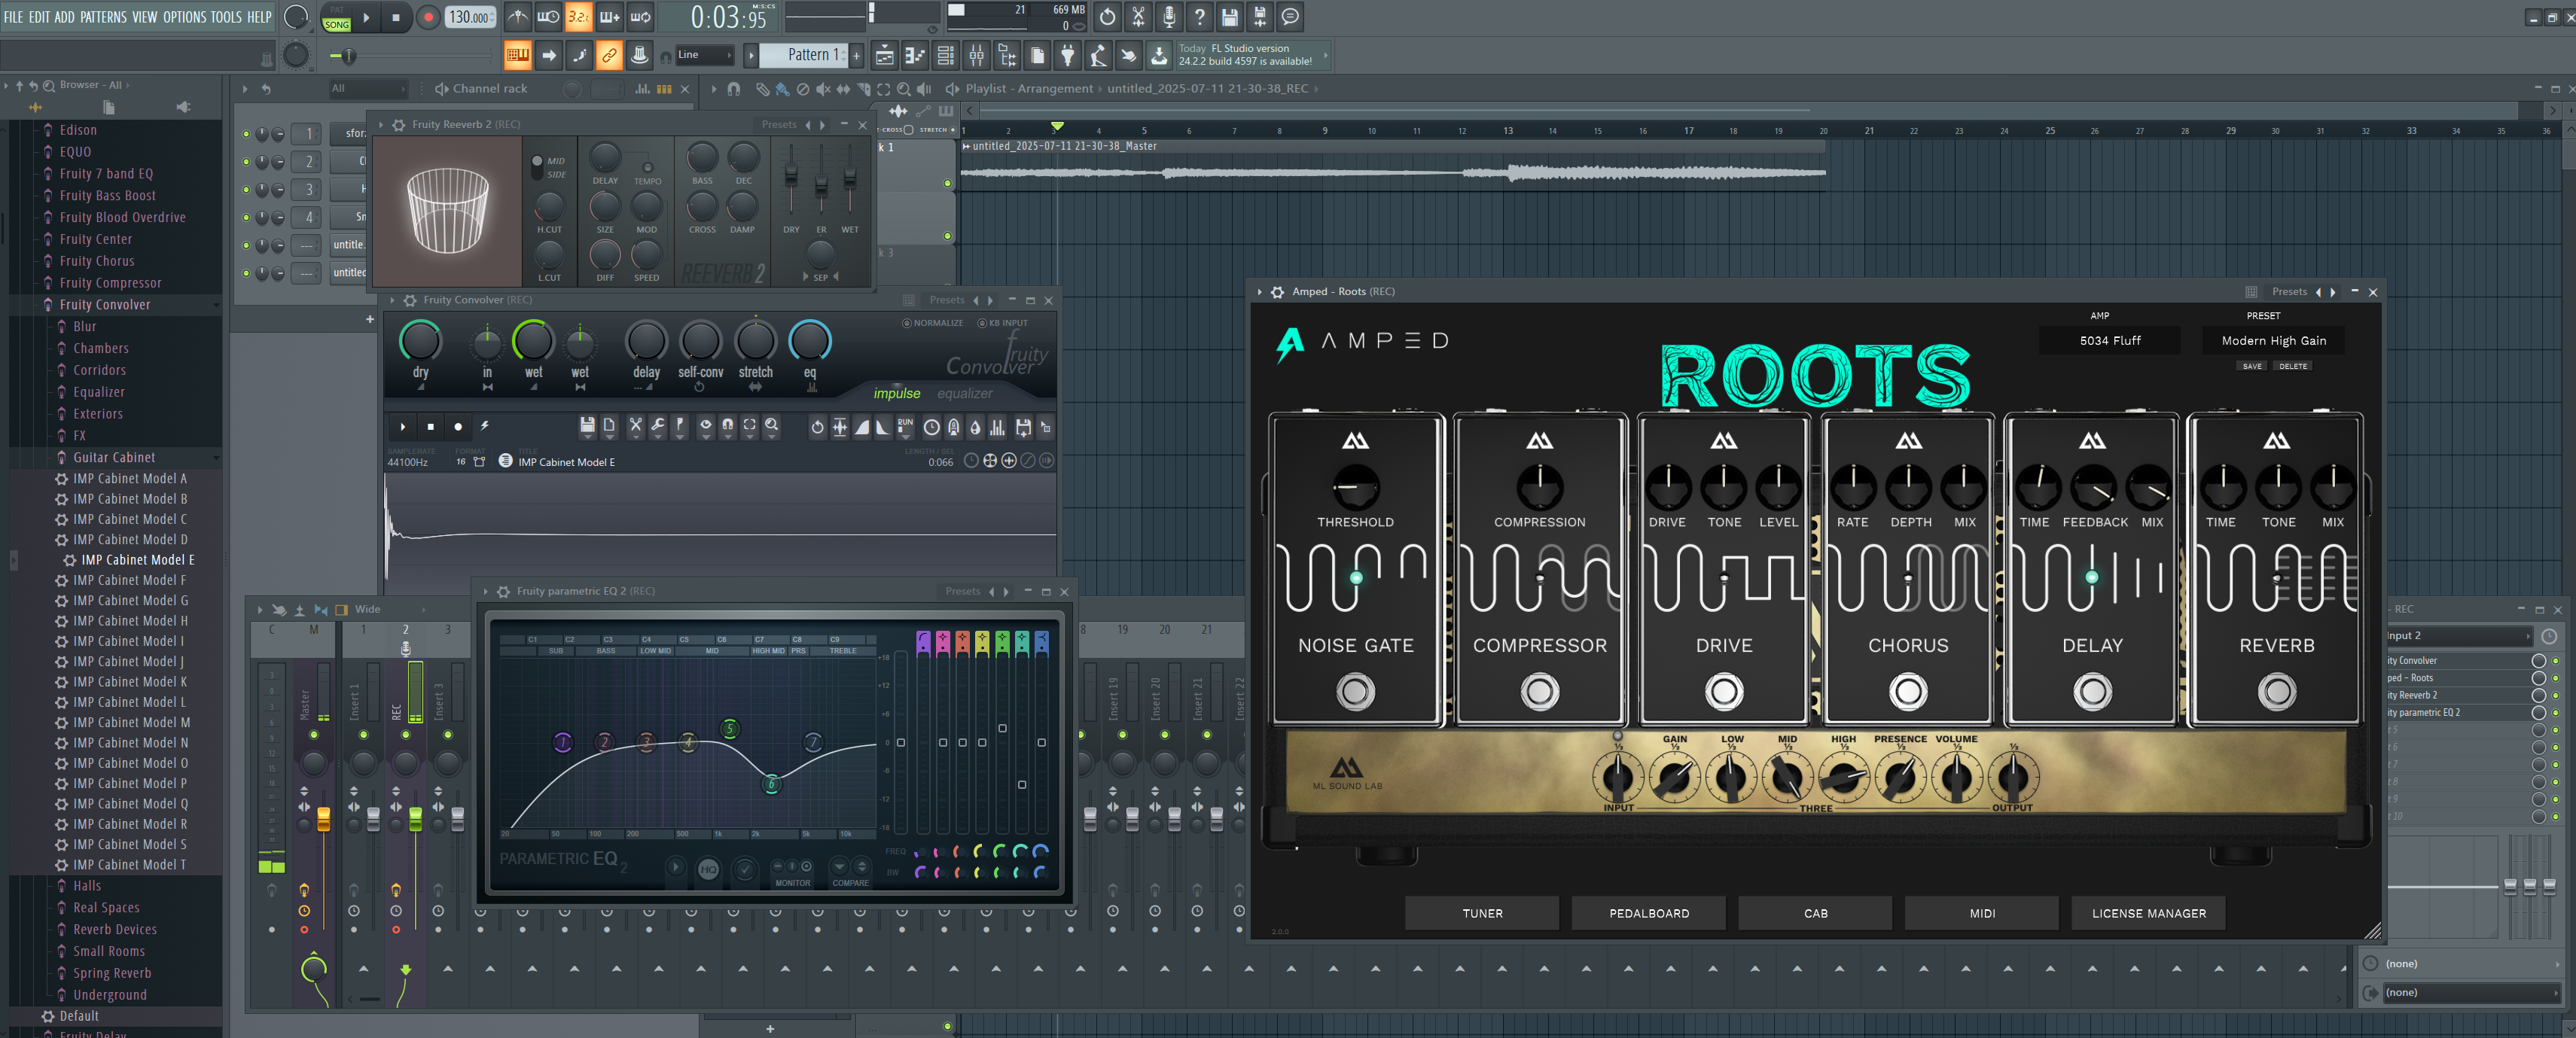This screenshot has height=1038, width=2576.
Task: Open the TOOLS menu
Action: click(226, 17)
